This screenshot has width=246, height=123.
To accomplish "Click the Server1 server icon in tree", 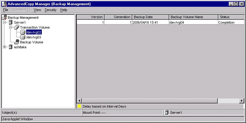I will (x=10, y=22).
